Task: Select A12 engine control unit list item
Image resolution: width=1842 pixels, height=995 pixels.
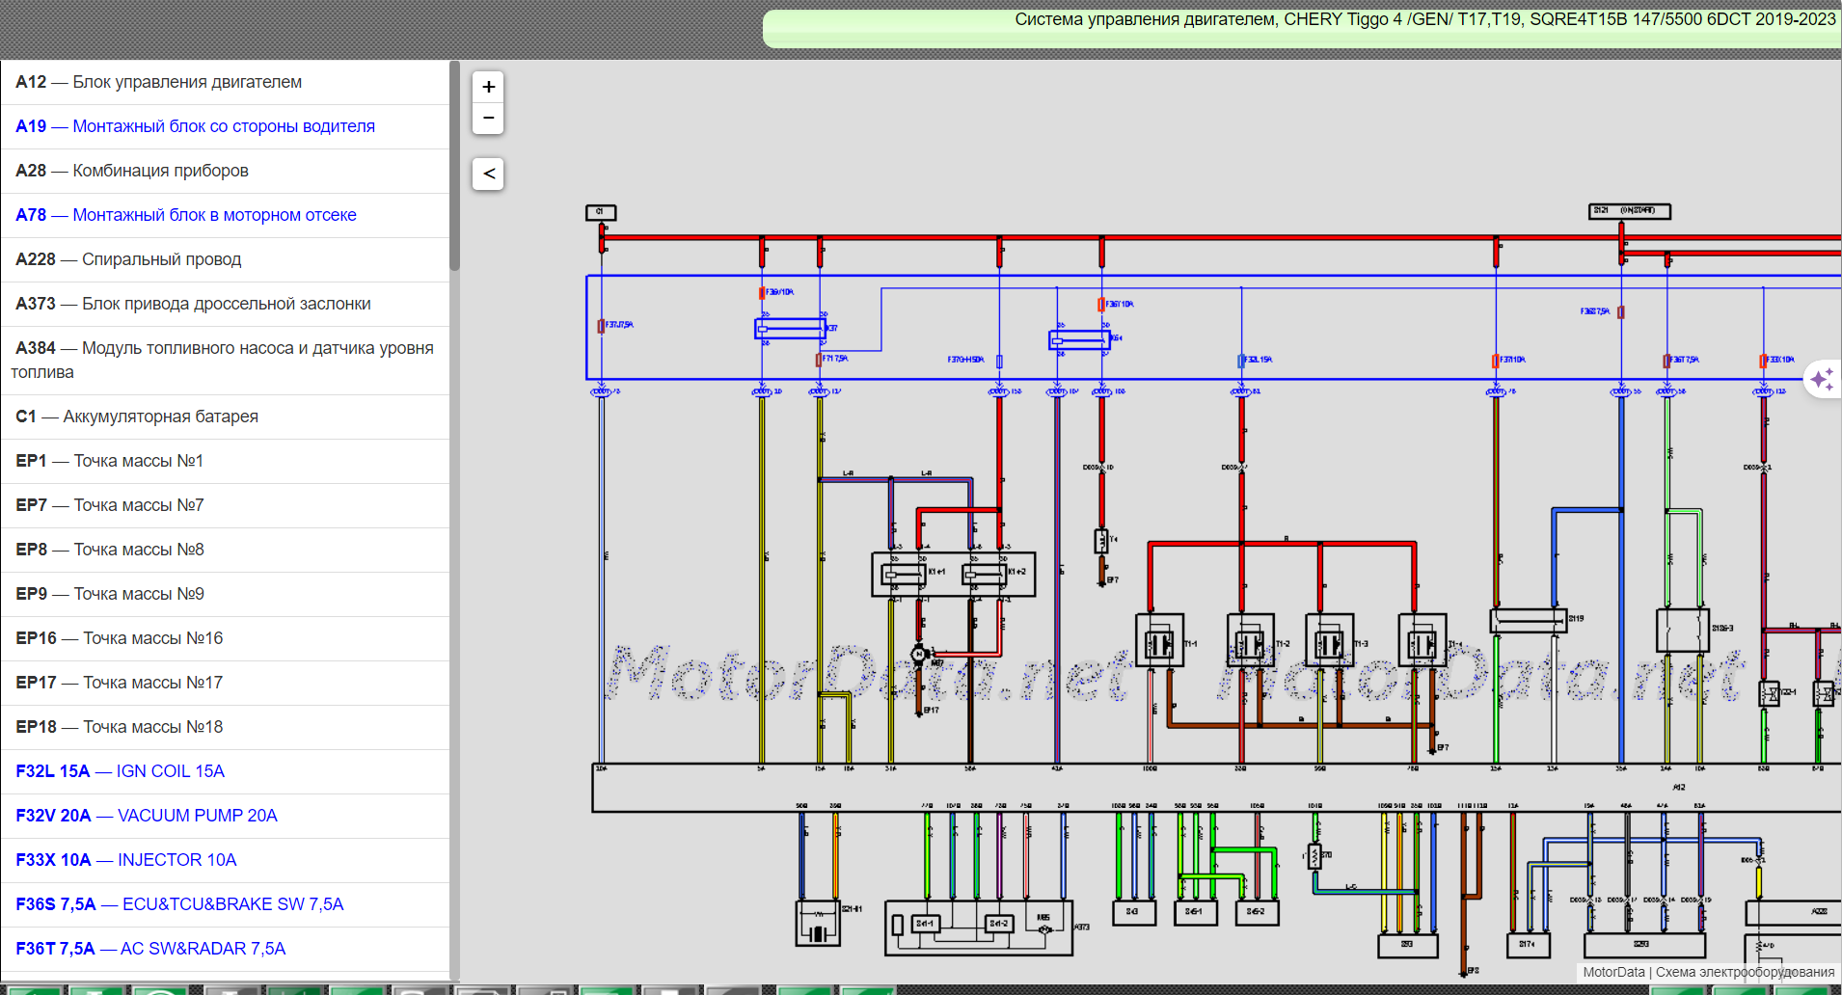Action: (x=159, y=82)
